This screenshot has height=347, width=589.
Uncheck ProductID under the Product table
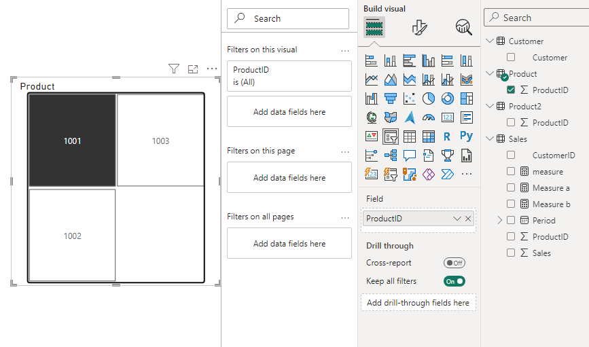(x=511, y=90)
